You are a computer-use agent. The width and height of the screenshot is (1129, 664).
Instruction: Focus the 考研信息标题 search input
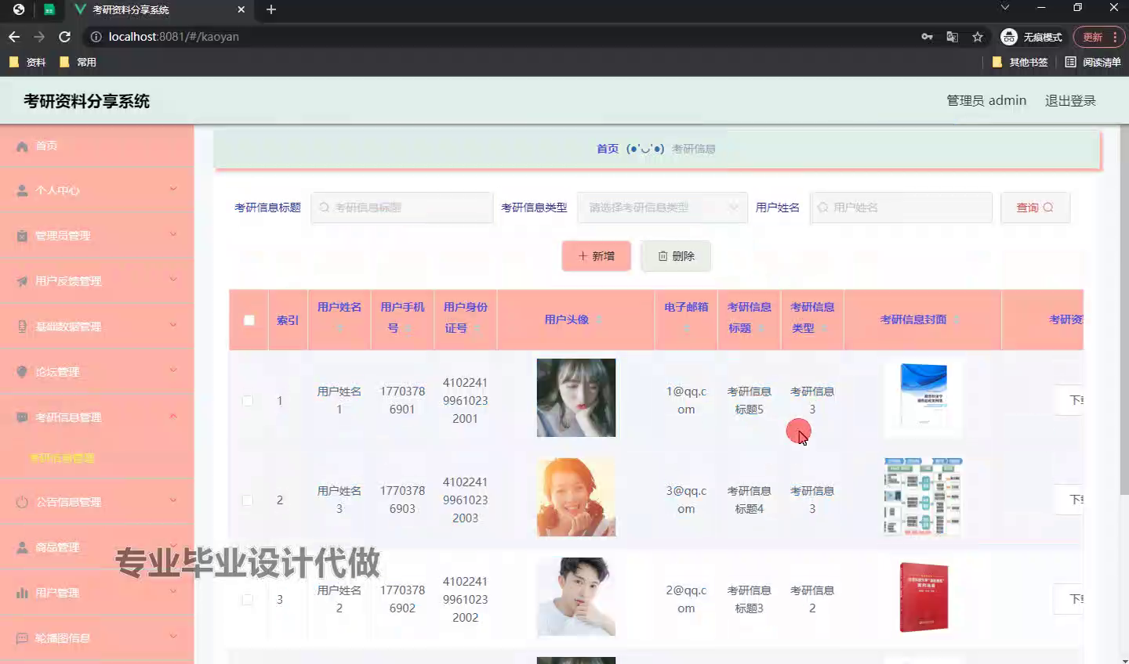click(401, 207)
